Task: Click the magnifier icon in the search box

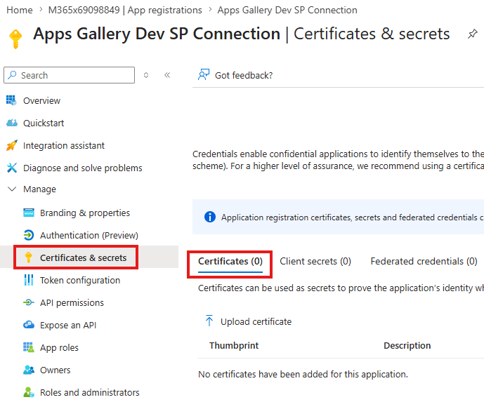Action: 12,74
